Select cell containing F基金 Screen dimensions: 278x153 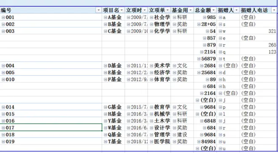113,80
